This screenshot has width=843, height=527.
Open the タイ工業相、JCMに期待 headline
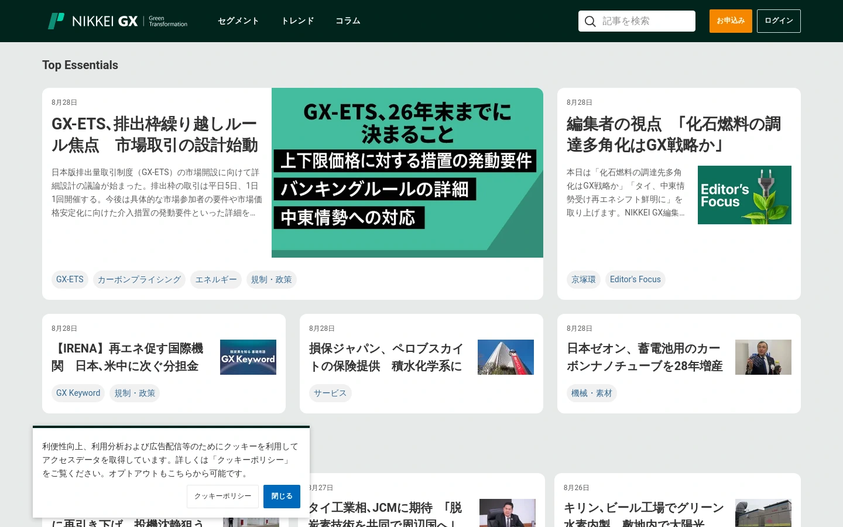tap(385, 513)
